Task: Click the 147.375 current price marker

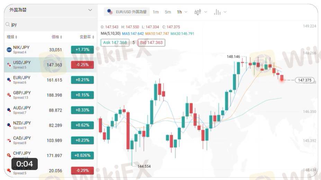Action: tap(305, 80)
